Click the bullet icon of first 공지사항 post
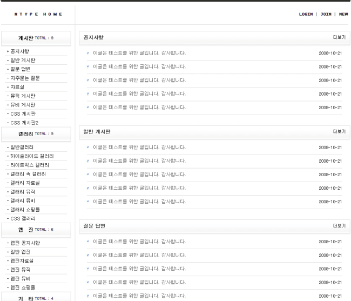The width and height of the screenshot is (351, 301). pyautogui.click(x=87, y=53)
